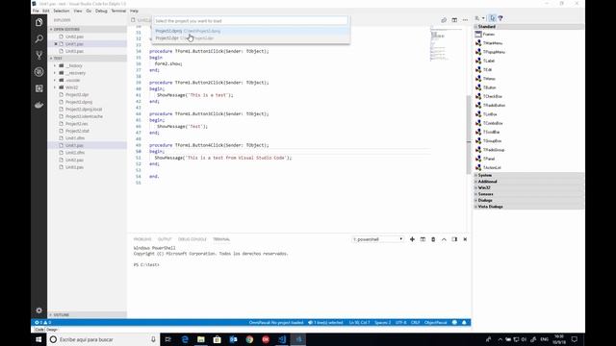Click the UTF-8 encoding indicator
Viewport: 616px width, 346px height.
(400, 323)
